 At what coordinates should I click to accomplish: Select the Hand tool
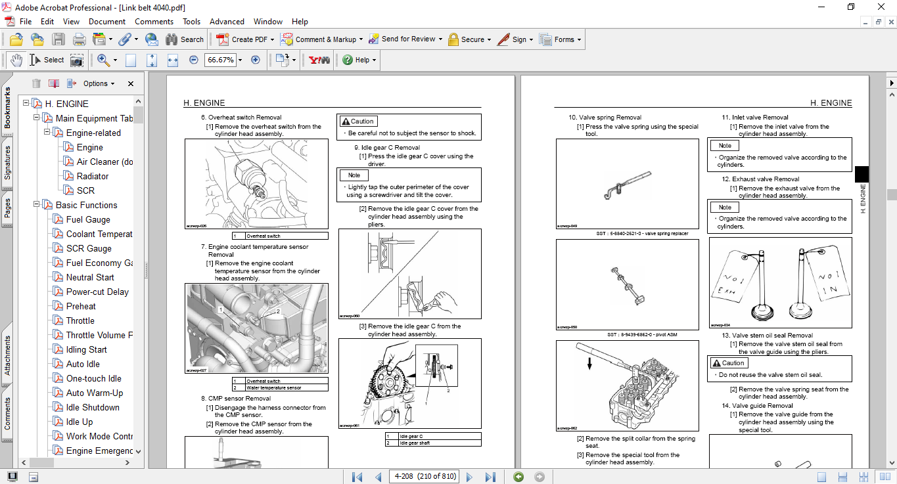pos(16,60)
